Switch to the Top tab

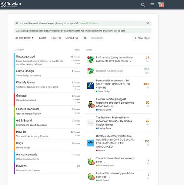[84, 38]
